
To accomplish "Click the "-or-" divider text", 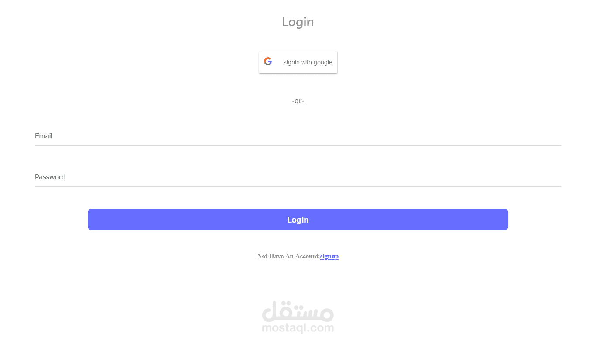I will [298, 101].
